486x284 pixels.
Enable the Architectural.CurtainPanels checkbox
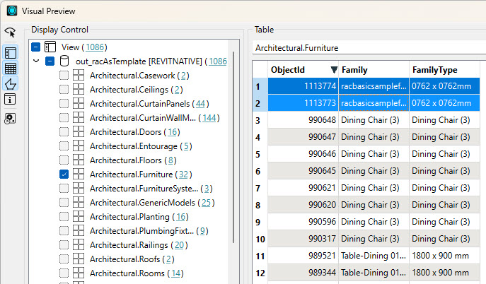pyautogui.click(x=64, y=104)
